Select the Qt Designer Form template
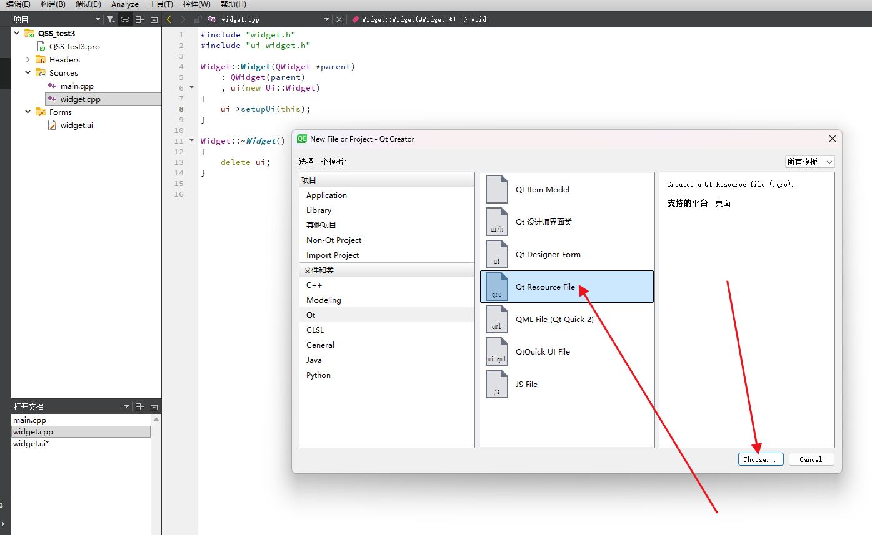The width and height of the screenshot is (872, 535). click(566, 254)
